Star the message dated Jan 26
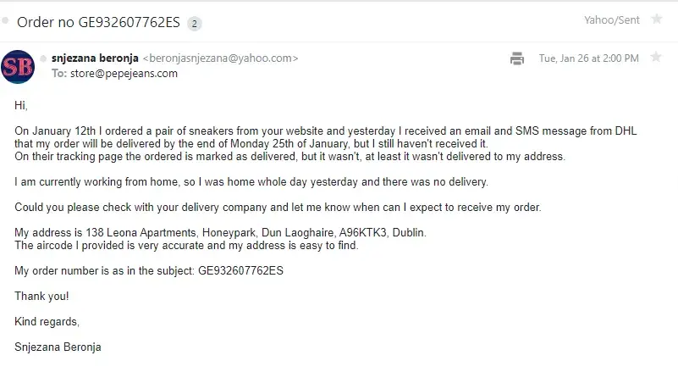 [655, 58]
